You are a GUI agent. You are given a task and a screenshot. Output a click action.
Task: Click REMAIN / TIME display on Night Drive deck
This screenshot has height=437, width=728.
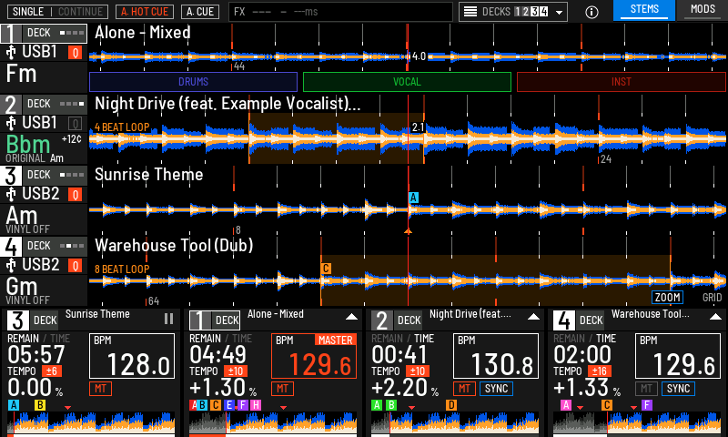pos(402,339)
